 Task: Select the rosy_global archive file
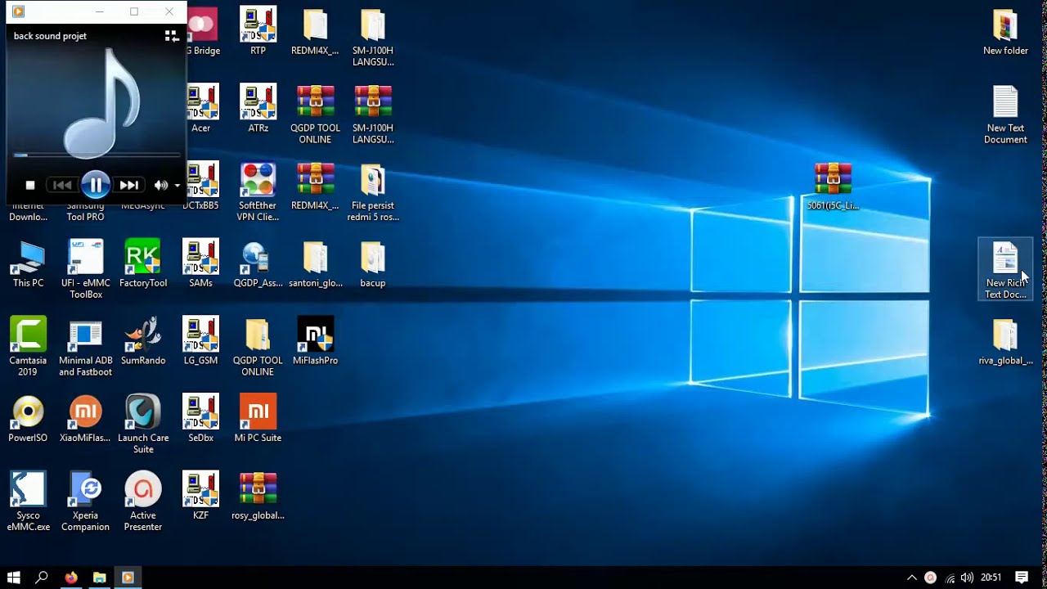[x=258, y=497]
